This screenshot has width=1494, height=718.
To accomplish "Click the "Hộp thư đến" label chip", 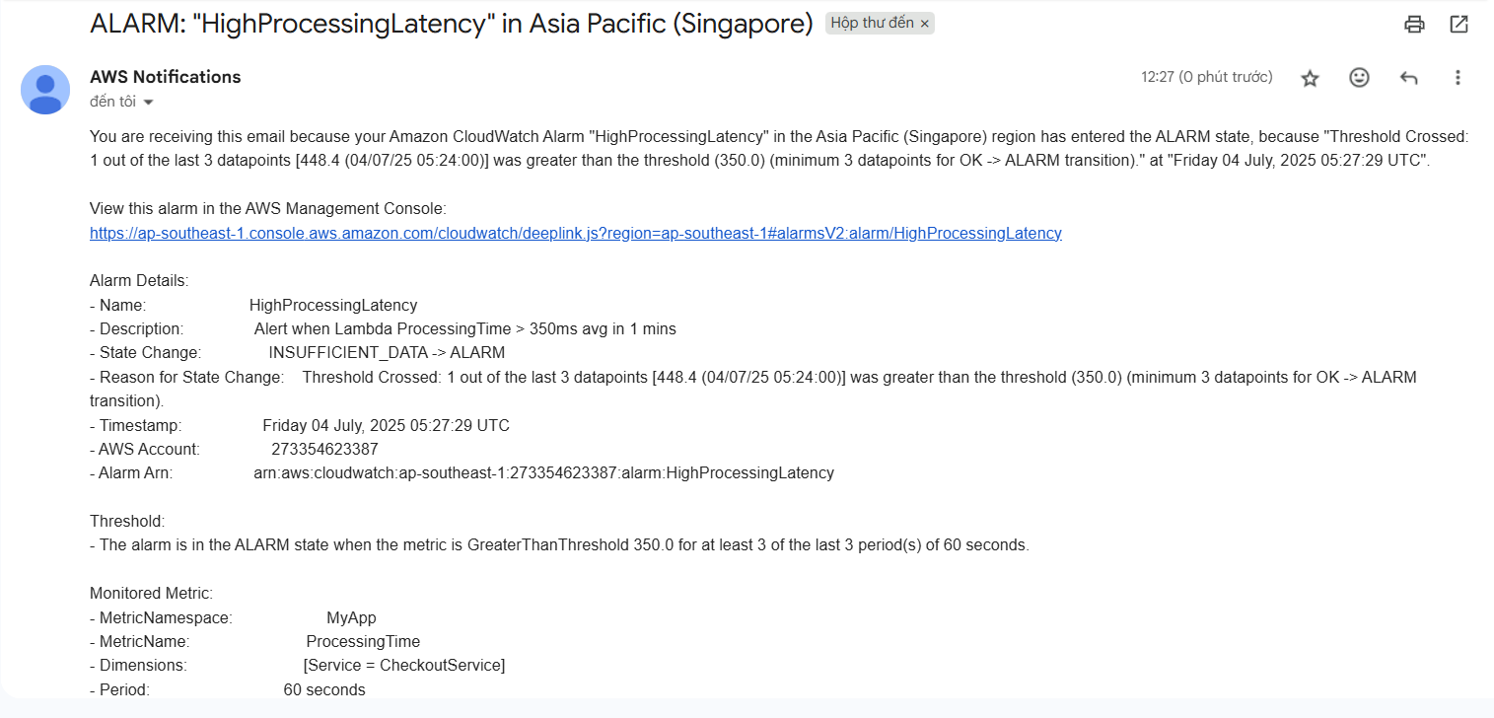I will pyautogui.click(x=872, y=24).
